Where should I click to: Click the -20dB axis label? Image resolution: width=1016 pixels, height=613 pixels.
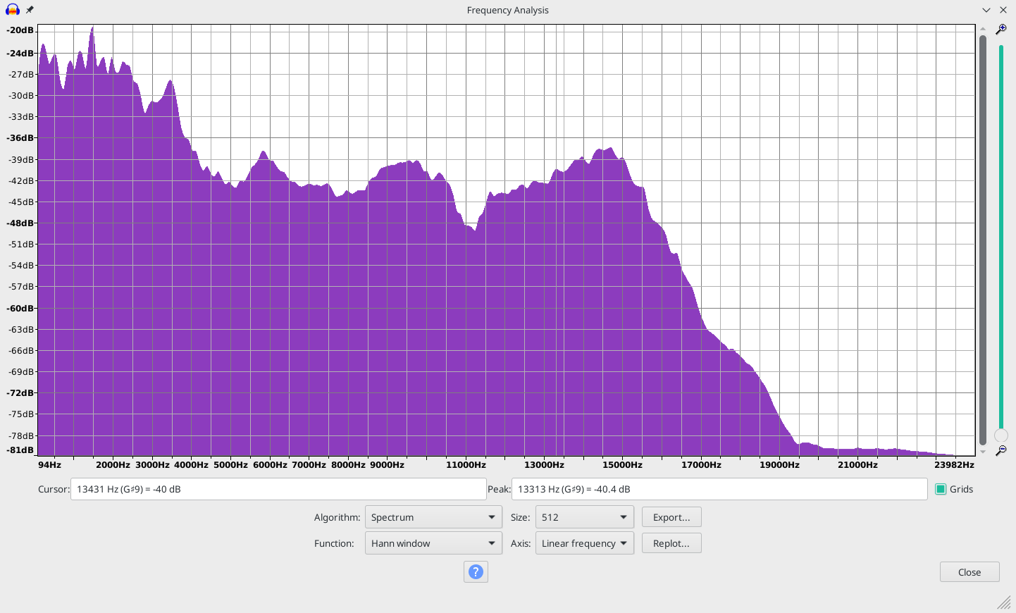20,30
